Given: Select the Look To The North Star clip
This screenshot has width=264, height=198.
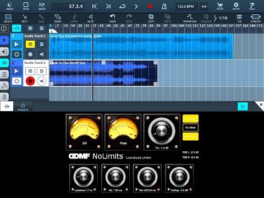Looking at the screenshot, I should (103, 73).
